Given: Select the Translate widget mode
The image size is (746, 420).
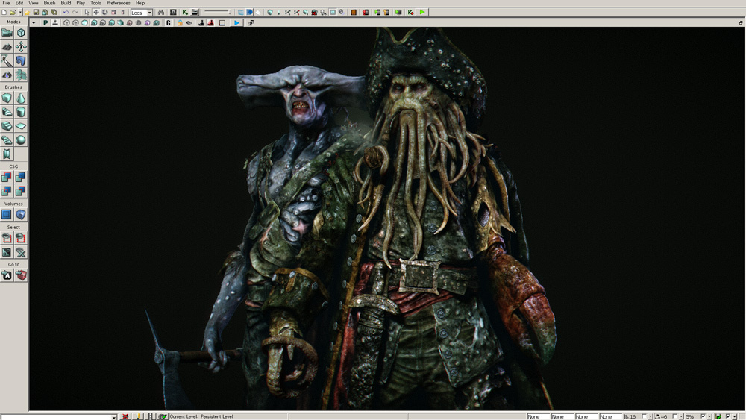Looking at the screenshot, I should click(96, 13).
